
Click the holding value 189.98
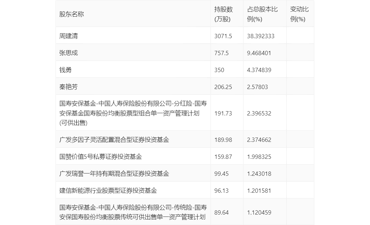[x=223, y=140]
